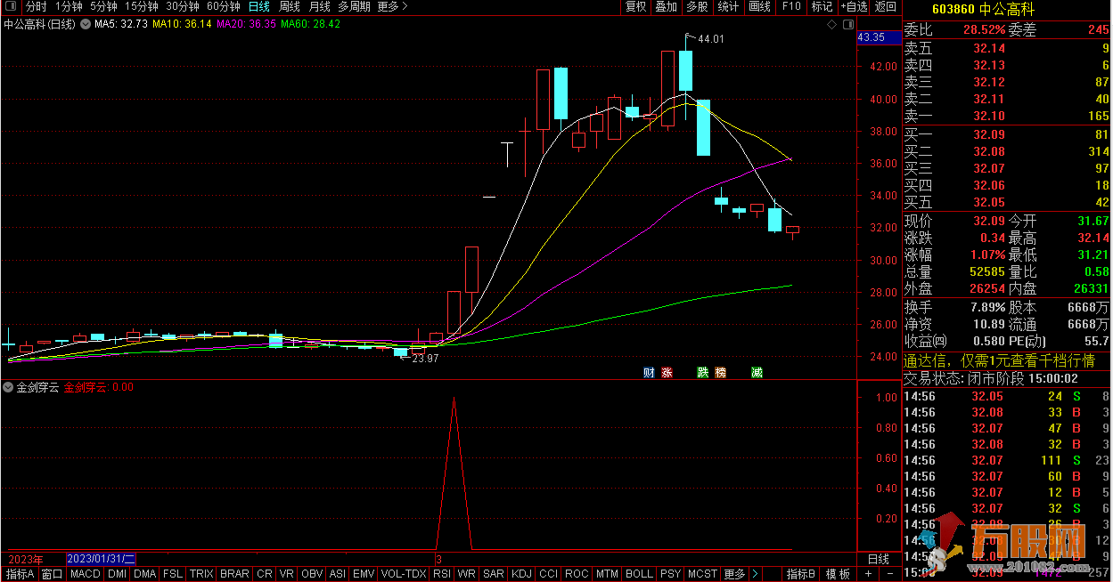Toggle the 复权 price adjustment button

(635, 6)
